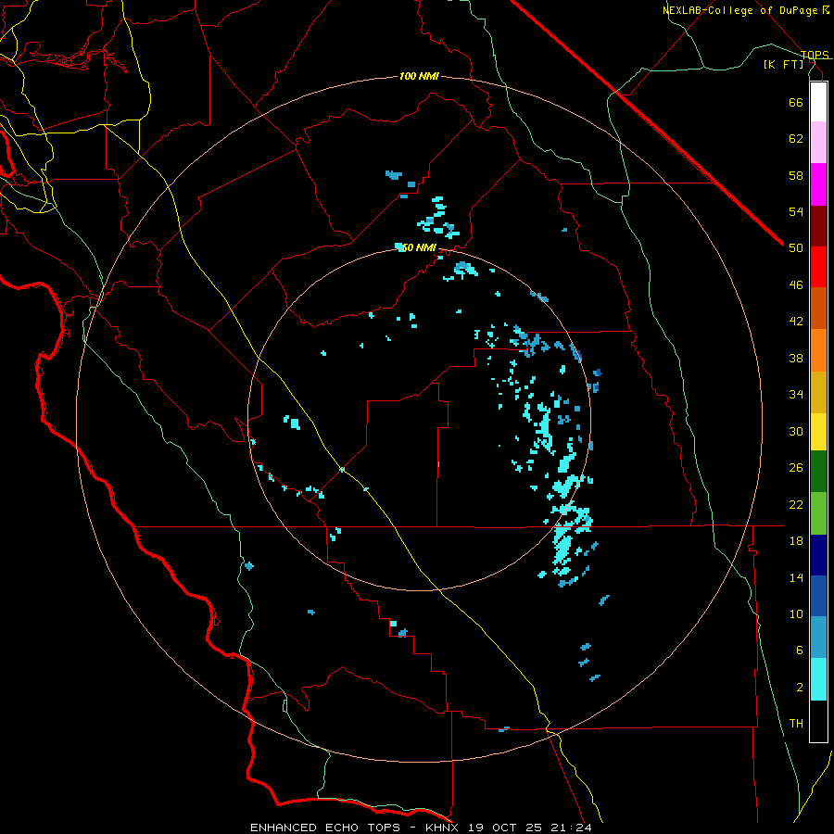Click the '50 NMI' range ring label
The image size is (834, 834).
(419, 247)
